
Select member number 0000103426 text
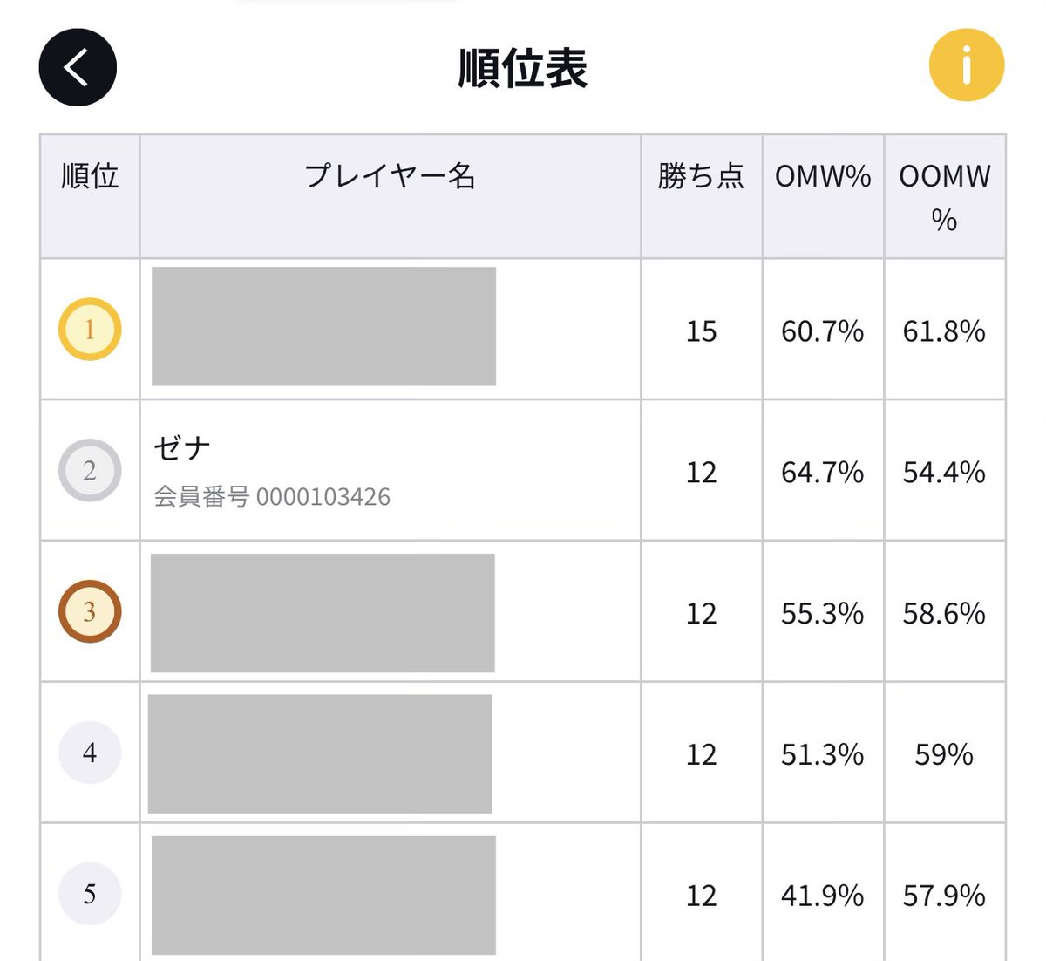[272, 497]
